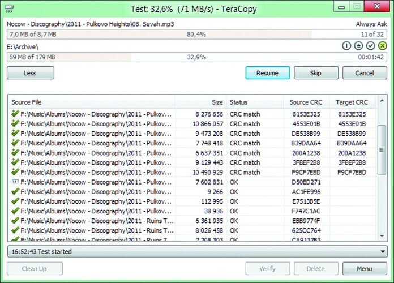The image size is (394, 283).
Task: Click the '11 of 32' file counter
Action: pyautogui.click(x=372, y=34)
